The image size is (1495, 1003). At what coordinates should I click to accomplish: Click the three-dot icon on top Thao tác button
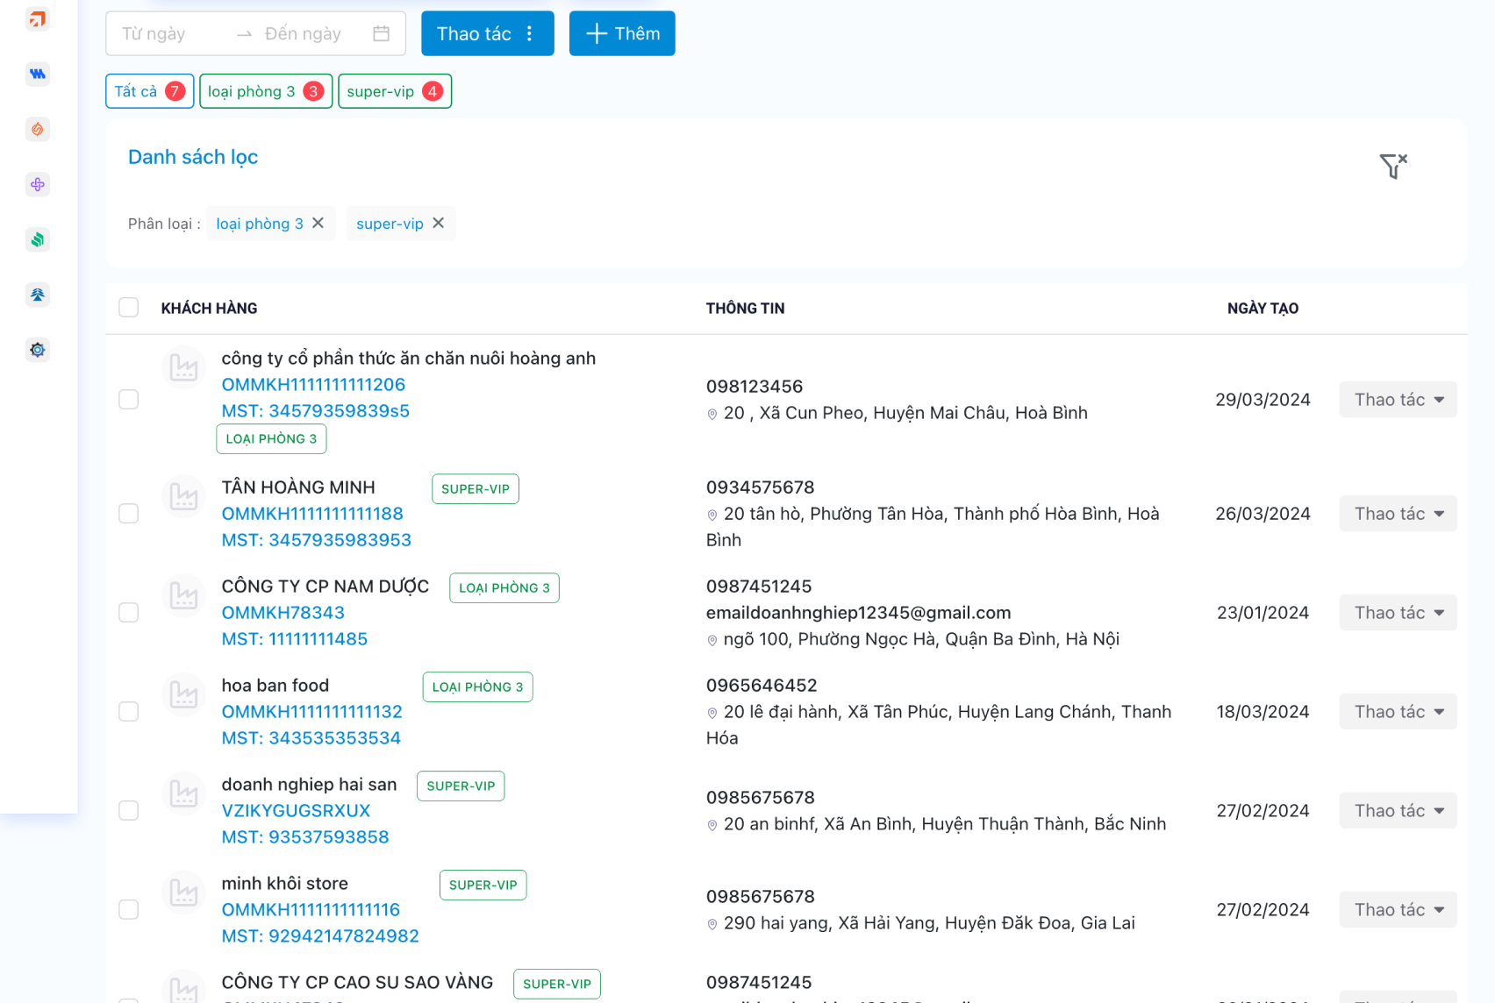(529, 33)
